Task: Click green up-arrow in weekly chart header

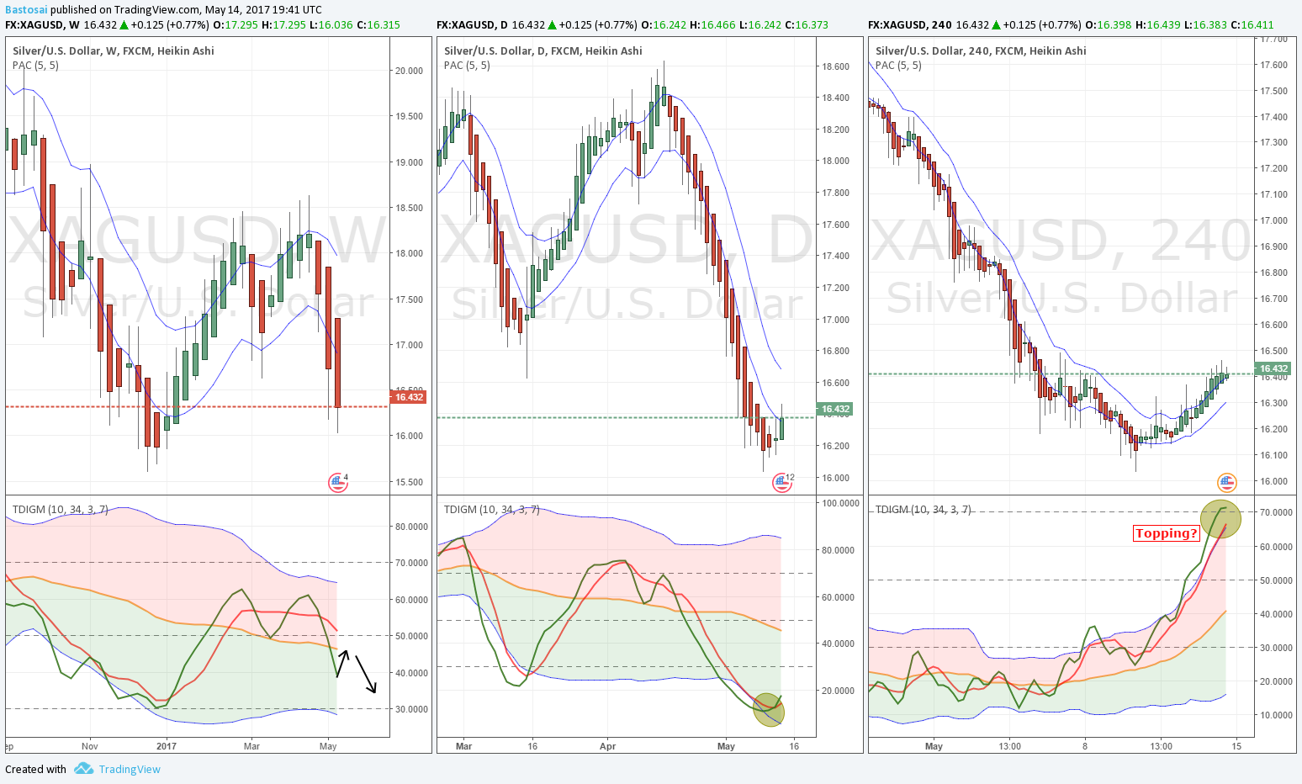Action: [x=124, y=24]
